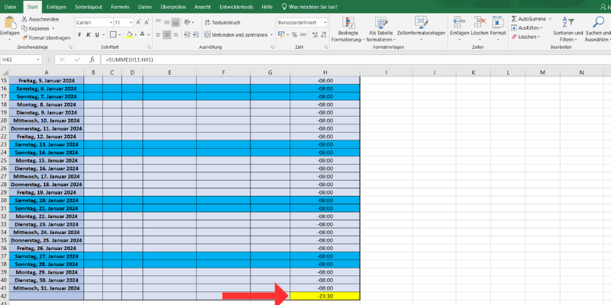Click the Format übertragen paintbrush
Viewport: 611px width, 305px height.
click(25, 37)
